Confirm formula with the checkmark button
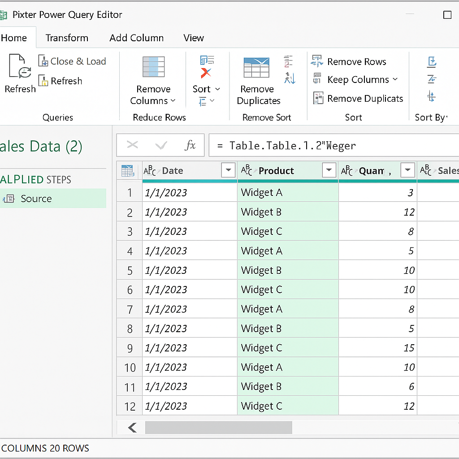459x459 pixels. (x=161, y=145)
